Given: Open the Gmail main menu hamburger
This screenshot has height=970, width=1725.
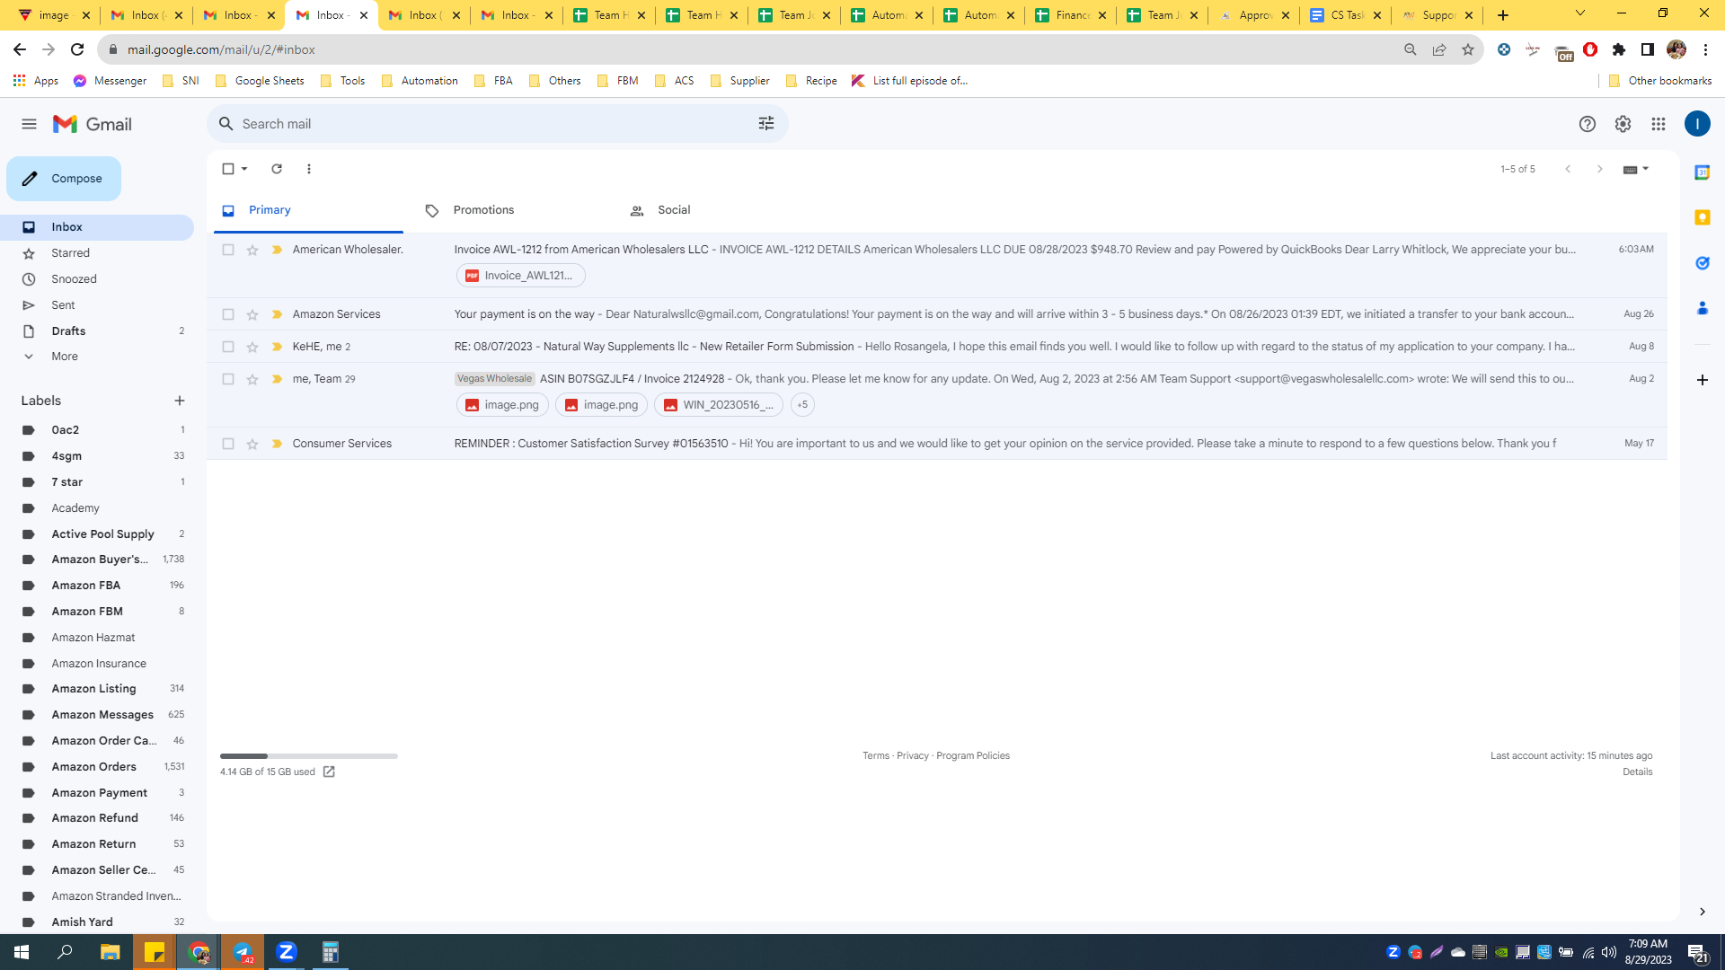Looking at the screenshot, I should point(29,124).
